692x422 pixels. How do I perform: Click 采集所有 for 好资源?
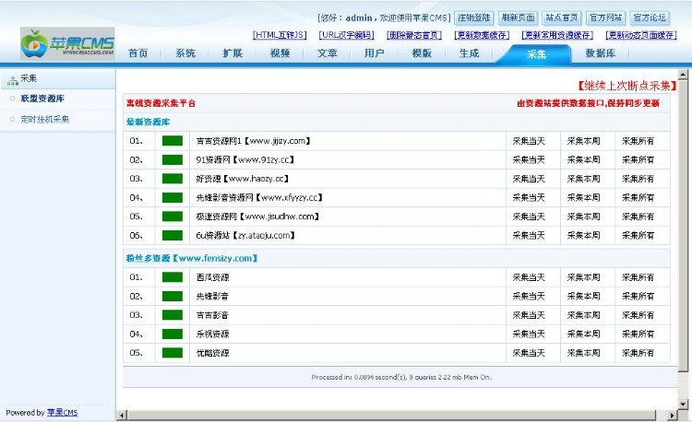638,179
